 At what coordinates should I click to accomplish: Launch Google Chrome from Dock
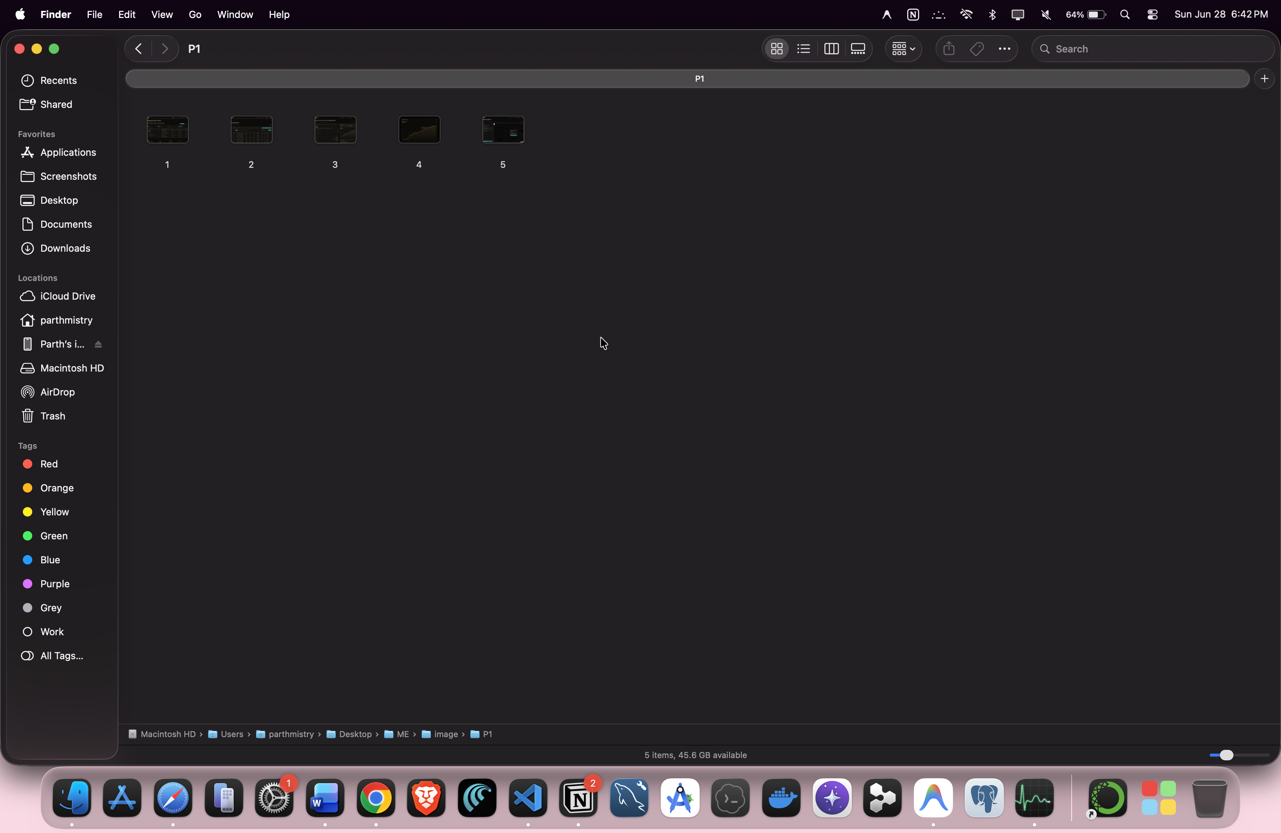(x=376, y=799)
